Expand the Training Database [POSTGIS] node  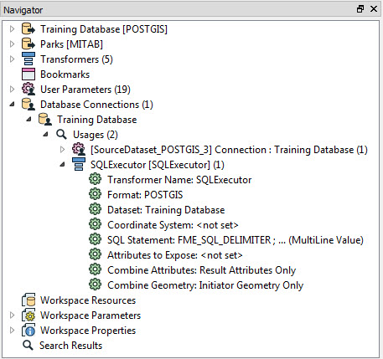pos(12,28)
